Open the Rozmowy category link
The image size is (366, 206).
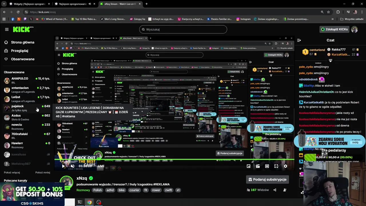point(83,190)
